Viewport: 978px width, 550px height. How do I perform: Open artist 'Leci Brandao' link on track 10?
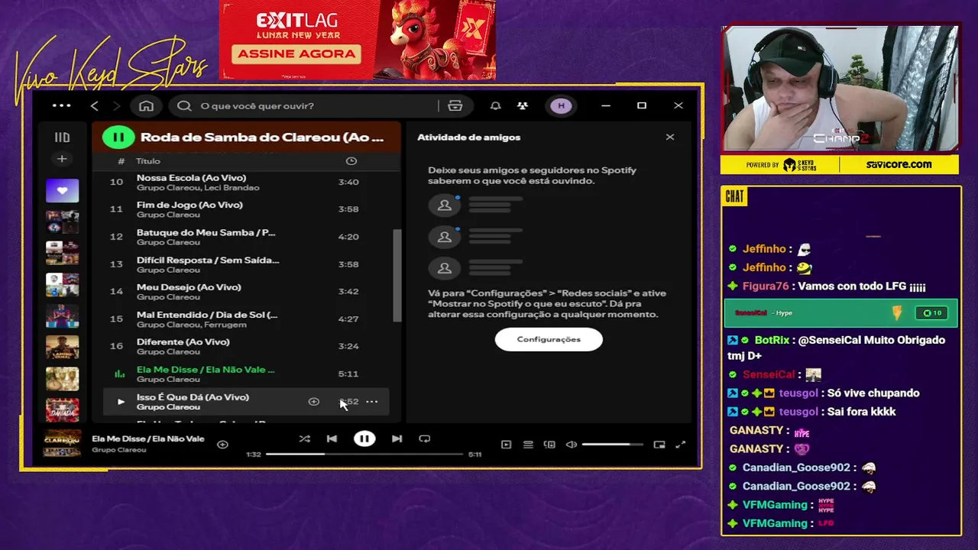[x=231, y=188]
